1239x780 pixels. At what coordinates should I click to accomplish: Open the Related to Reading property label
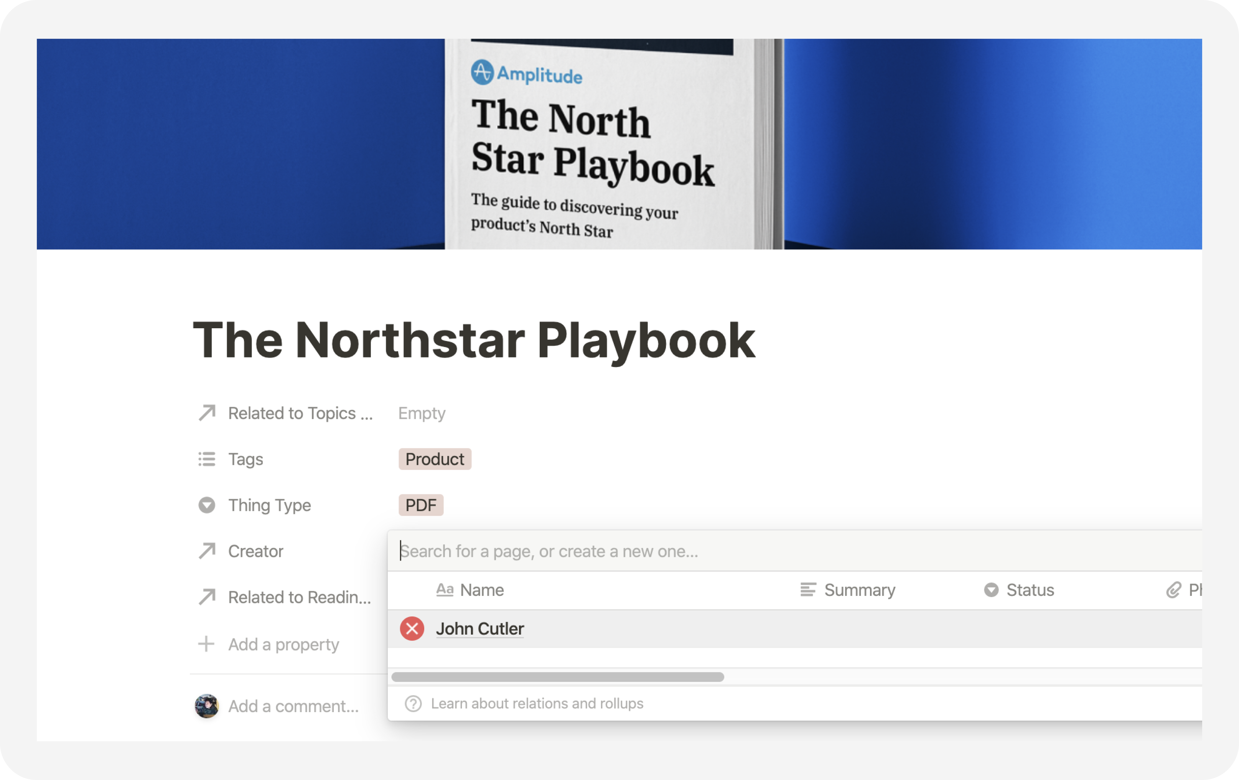(x=300, y=597)
